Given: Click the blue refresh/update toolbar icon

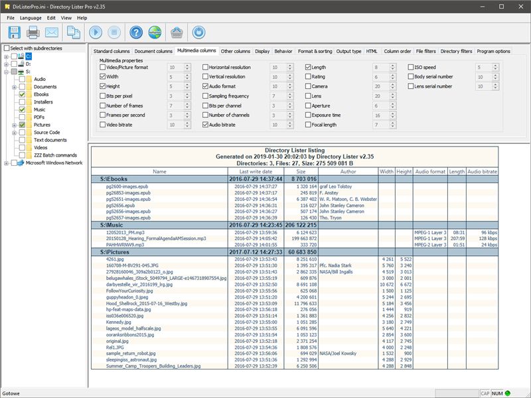Looking at the screenshot, I should [x=198, y=33].
